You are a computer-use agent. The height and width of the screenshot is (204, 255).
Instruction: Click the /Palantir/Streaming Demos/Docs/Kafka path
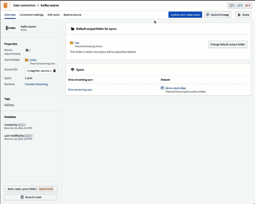(185, 92)
